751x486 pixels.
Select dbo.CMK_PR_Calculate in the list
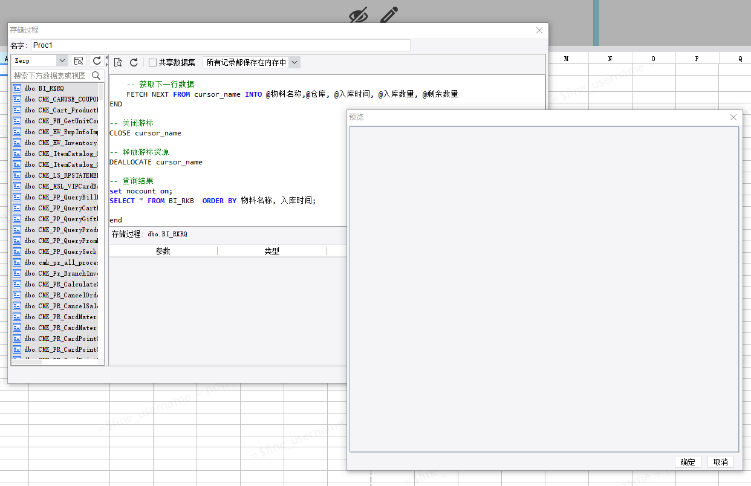pos(55,284)
